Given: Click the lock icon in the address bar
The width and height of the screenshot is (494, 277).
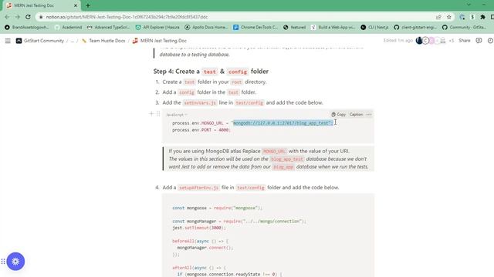Looking at the screenshot, I should click(x=41, y=17).
